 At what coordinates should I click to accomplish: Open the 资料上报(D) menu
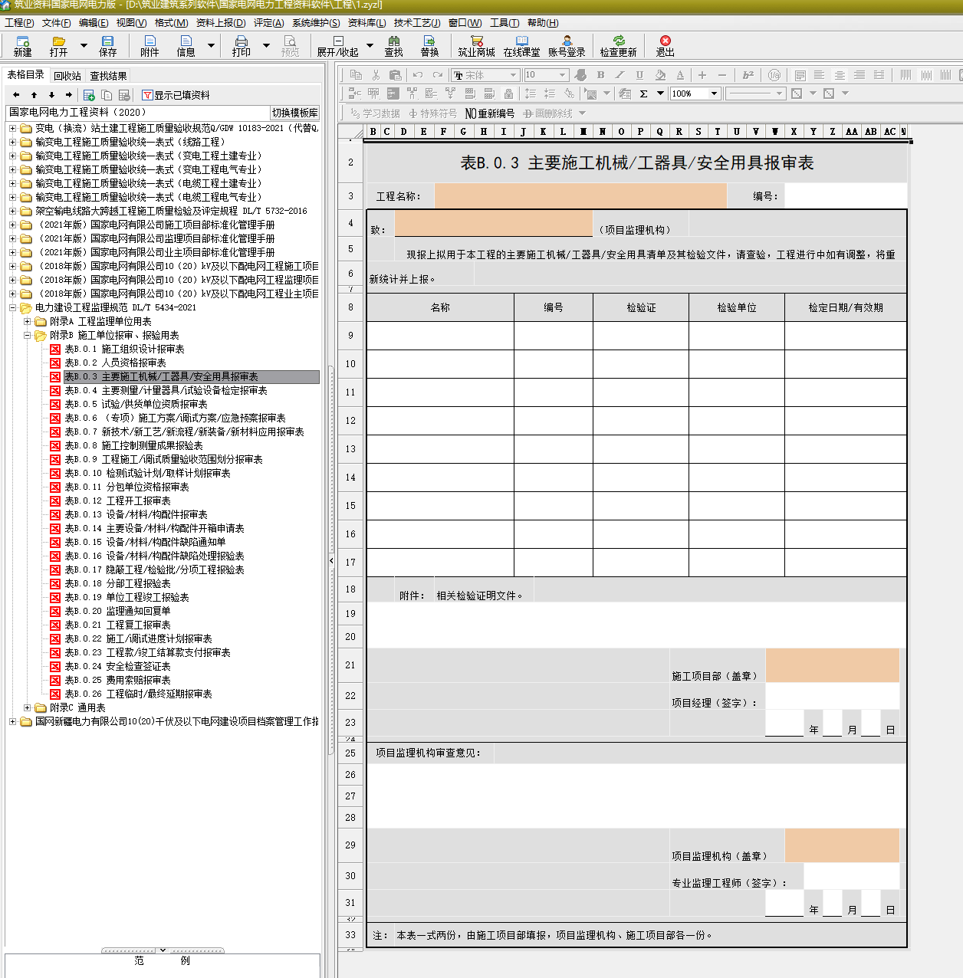(221, 23)
